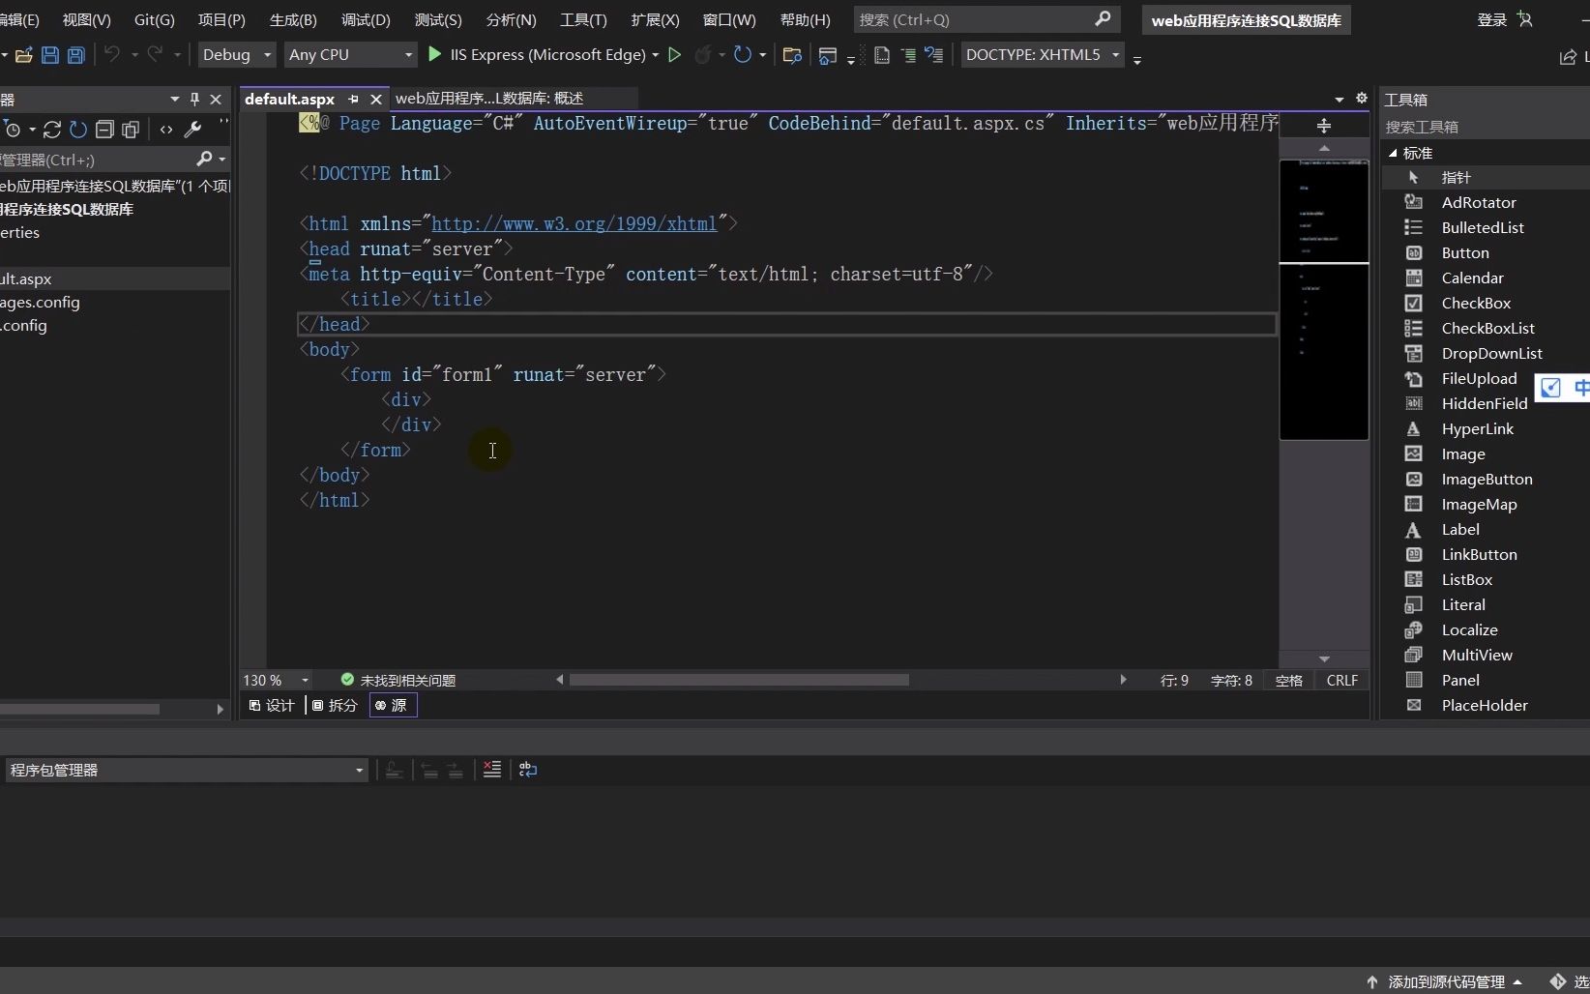Switch to 设计 design view
The image size is (1590, 994).
click(x=272, y=706)
